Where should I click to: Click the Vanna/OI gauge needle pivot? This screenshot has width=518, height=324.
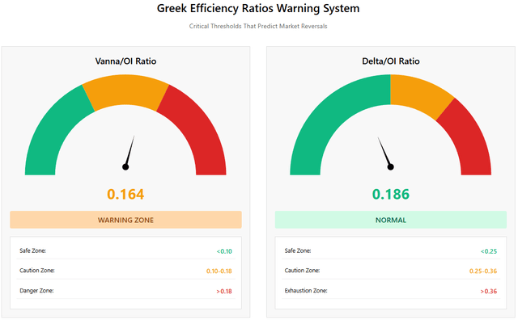click(125, 167)
